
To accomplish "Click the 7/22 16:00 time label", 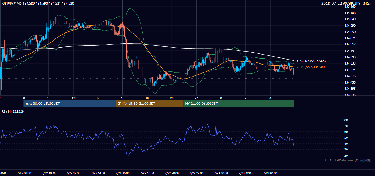I will [x=122, y=173].
